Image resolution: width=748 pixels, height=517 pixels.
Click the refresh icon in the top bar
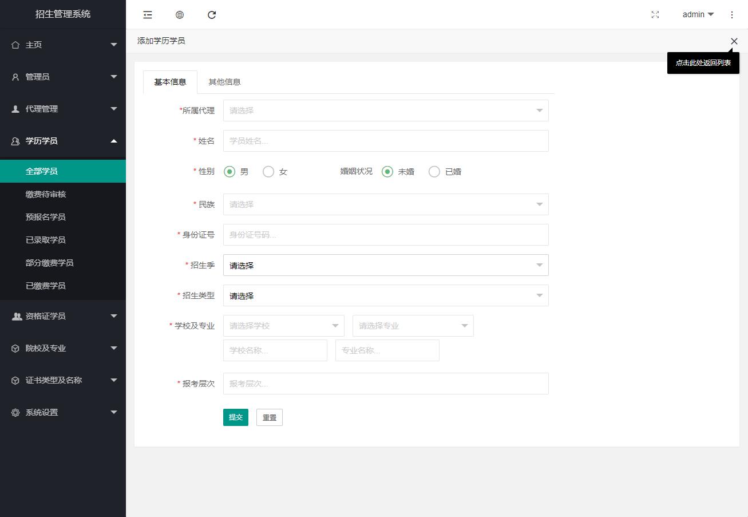click(212, 15)
